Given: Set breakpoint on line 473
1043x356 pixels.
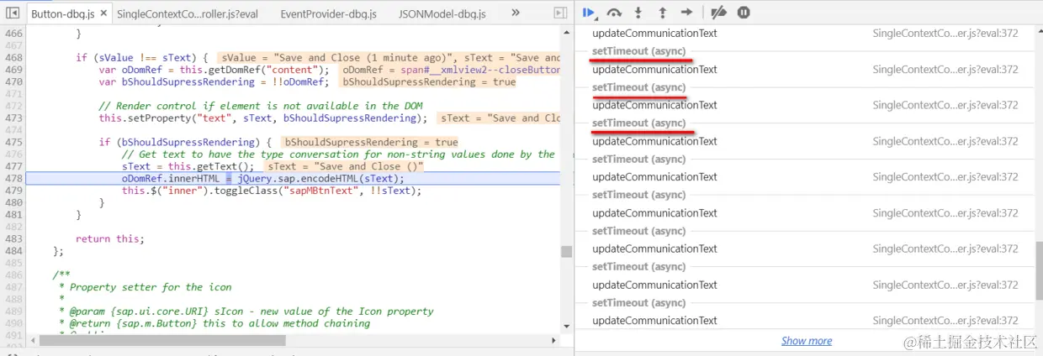Looking at the screenshot, I should click(x=13, y=118).
